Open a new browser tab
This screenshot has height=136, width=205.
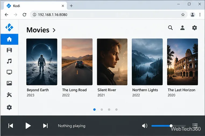tap(71, 6)
